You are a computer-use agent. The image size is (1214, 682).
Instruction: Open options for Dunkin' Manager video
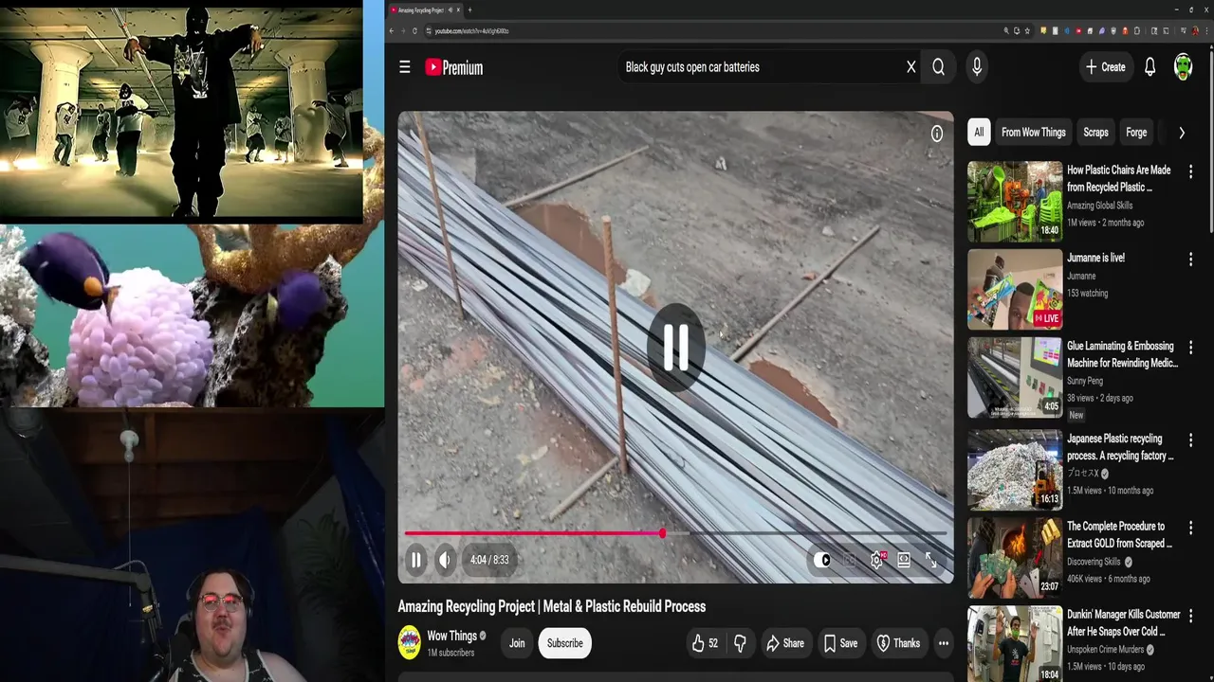click(1190, 616)
